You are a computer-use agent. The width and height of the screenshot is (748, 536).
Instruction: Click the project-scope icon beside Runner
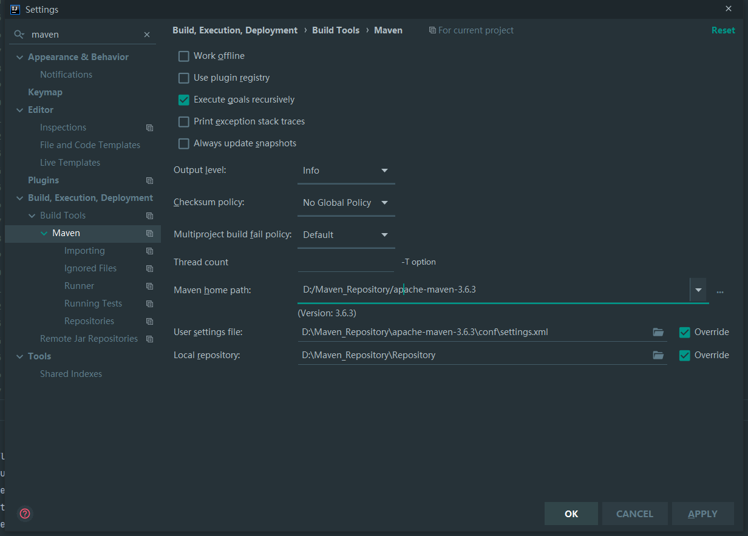(149, 286)
